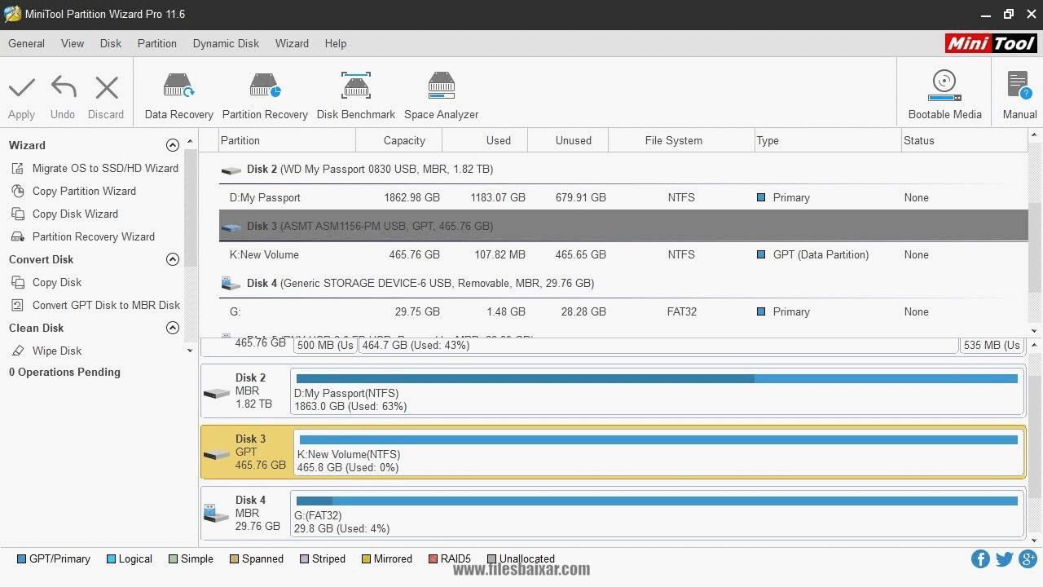
Task: Click the 464.7 GB (Used: 43%) block
Action: tap(658, 345)
